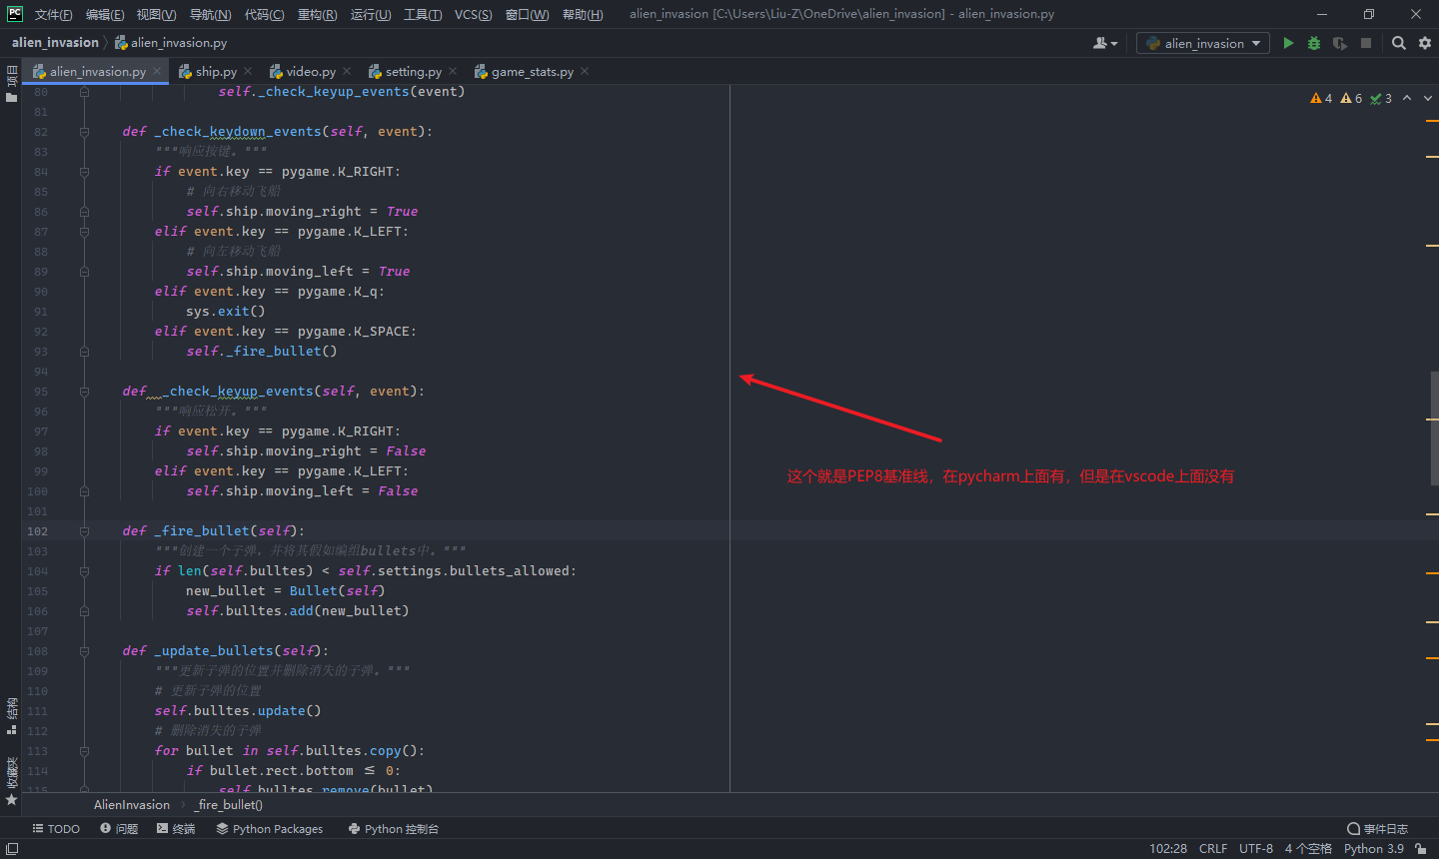The height and width of the screenshot is (859, 1439).
Task: Jump to previous highlighted error arrow
Action: [1407, 98]
